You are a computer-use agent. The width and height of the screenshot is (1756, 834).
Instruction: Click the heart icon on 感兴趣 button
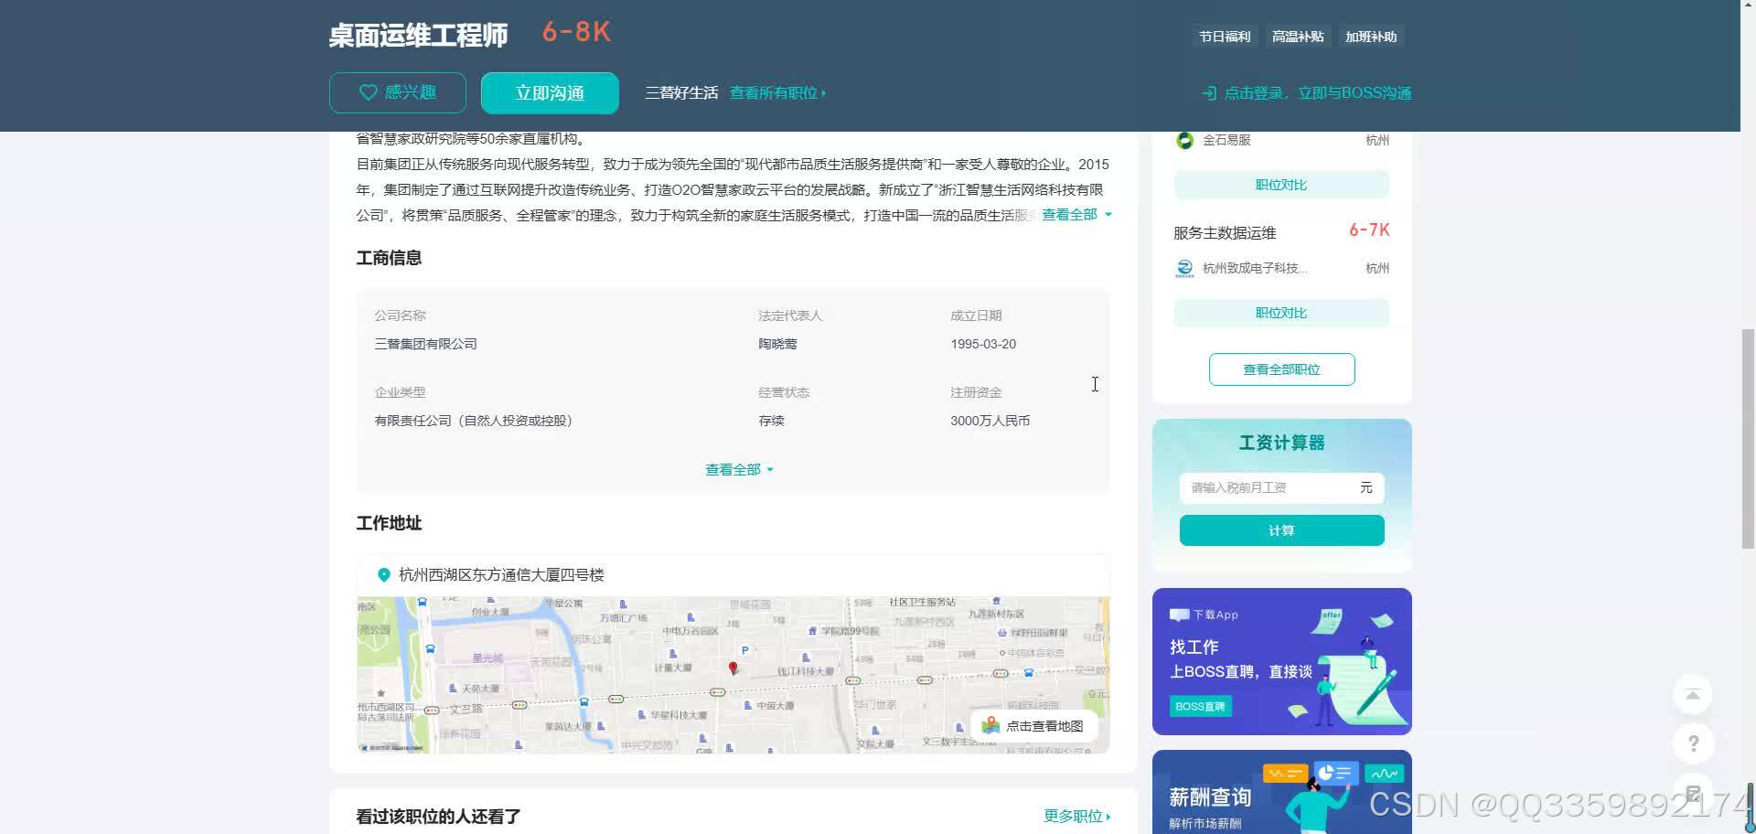tap(368, 92)
